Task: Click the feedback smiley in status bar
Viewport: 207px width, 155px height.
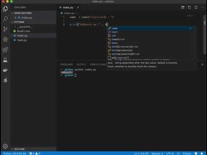Action: tap(196, 153)
